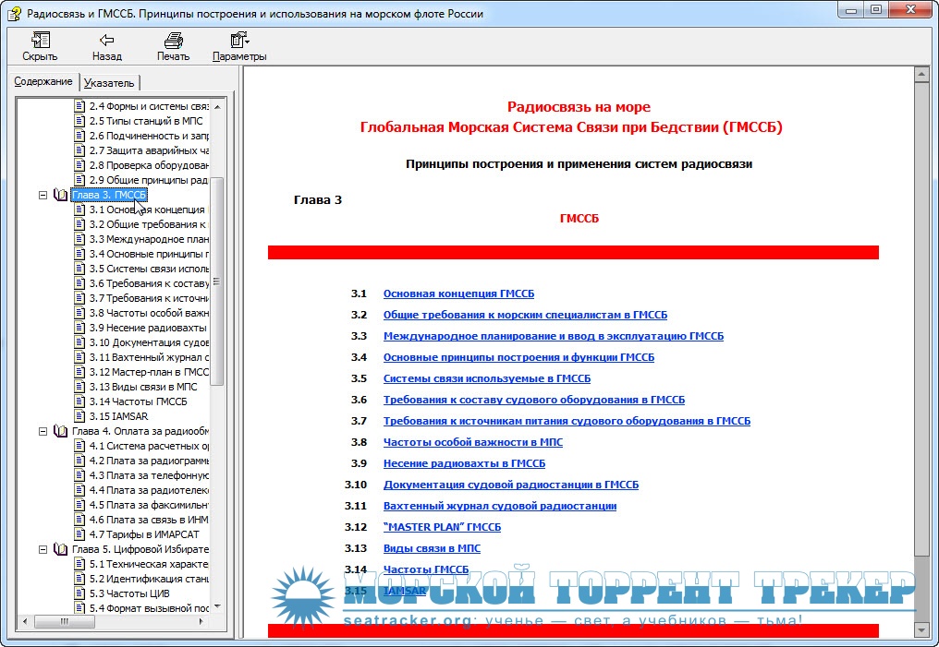Image resolution: width=939 pixels, height=647 pixels.
Task: Click the page icon beside 3.1 Основная концепция
Action: point(79,210)
